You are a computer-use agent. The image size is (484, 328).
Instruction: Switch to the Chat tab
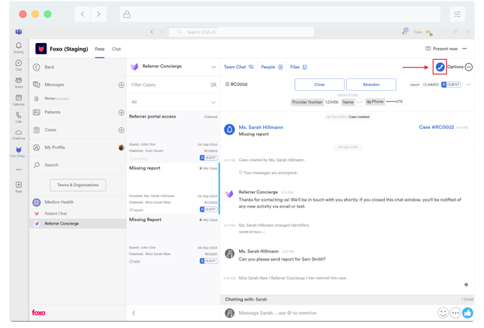(x=116, y=49)
